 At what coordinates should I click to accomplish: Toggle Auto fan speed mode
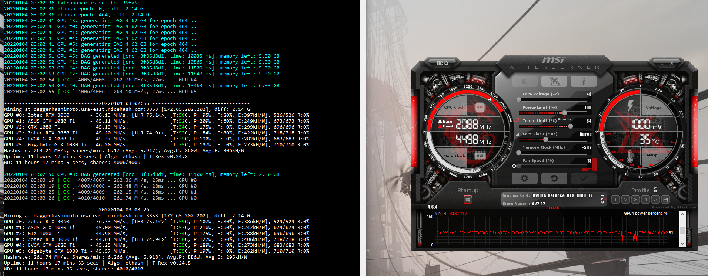pos(590,170)
